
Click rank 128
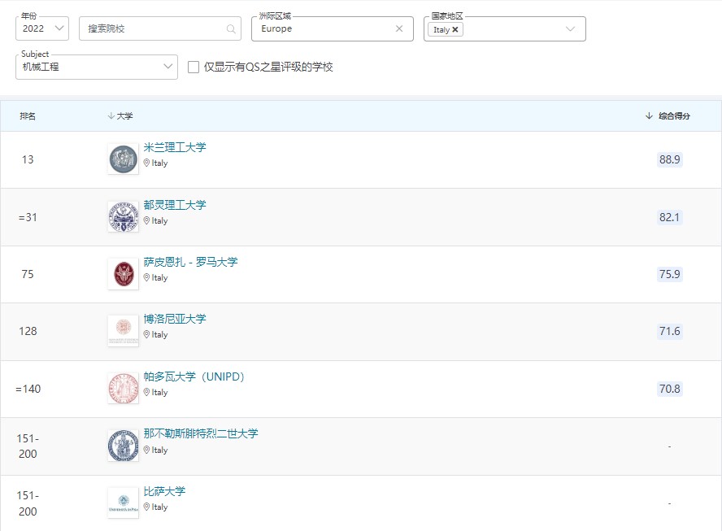coord(28,331)
